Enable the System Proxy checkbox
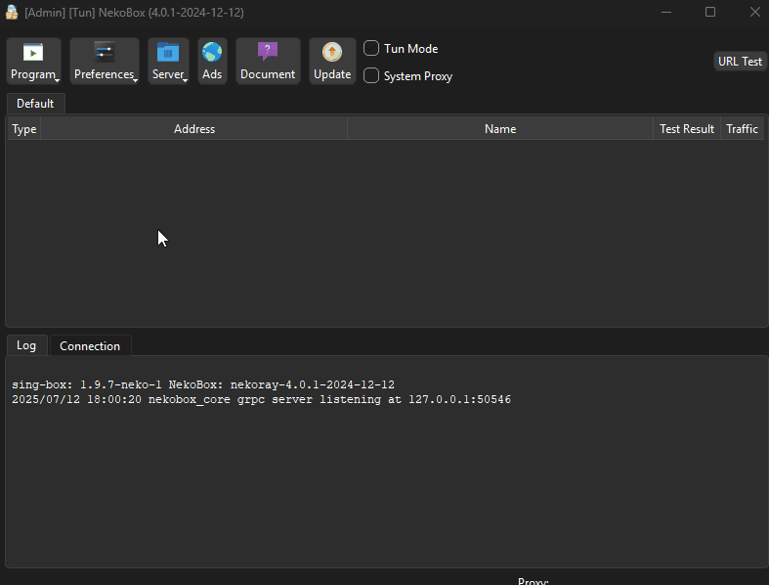 (372, 76)
